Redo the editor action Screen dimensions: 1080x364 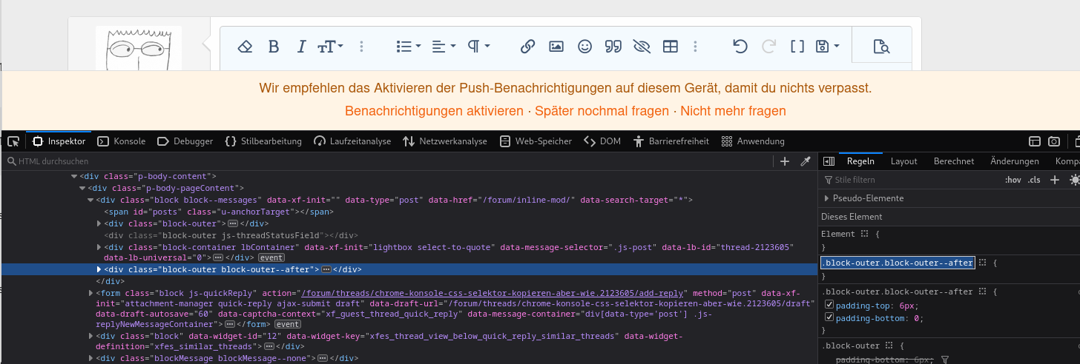(x=768, y=47)
